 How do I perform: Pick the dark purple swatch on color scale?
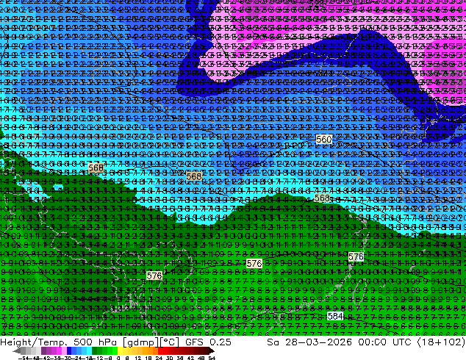[x=43, y=351]
